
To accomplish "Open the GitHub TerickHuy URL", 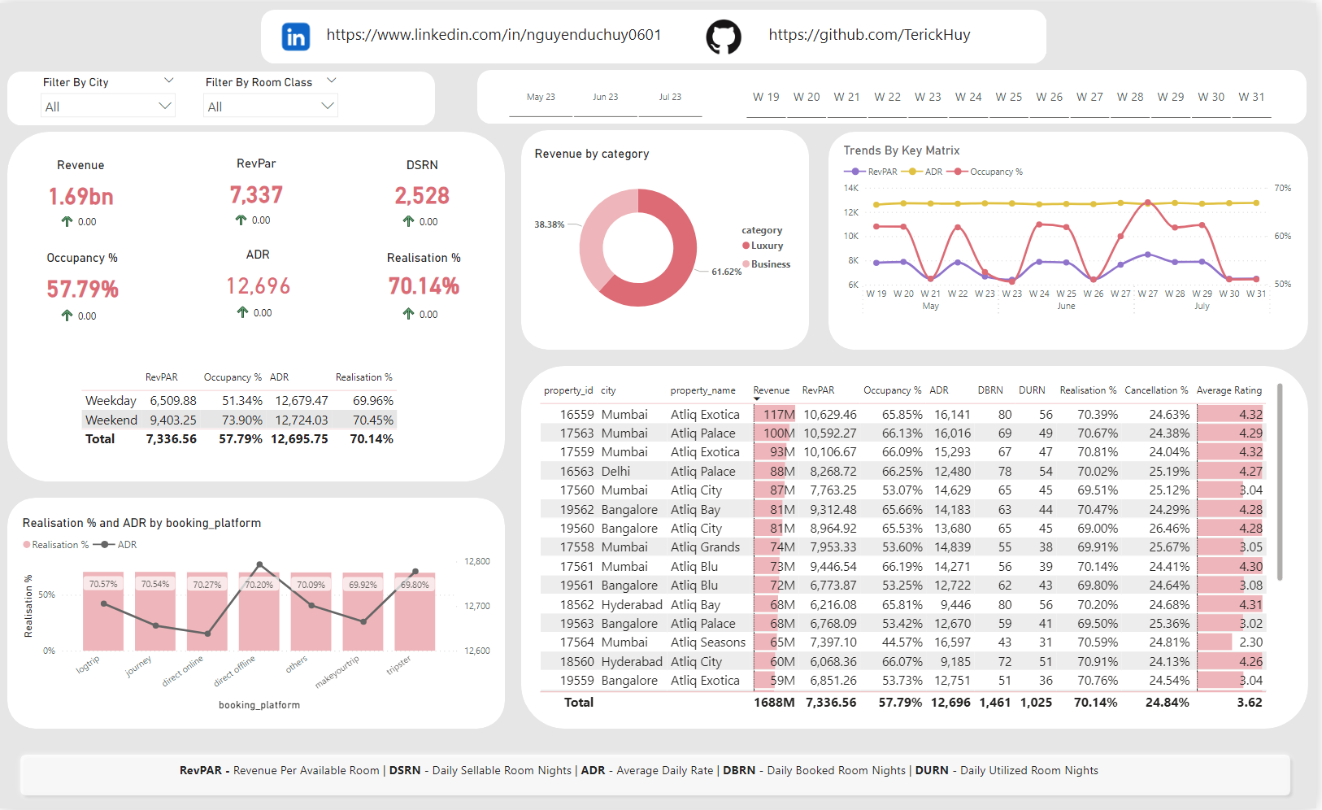I will [x=869, y=35].
